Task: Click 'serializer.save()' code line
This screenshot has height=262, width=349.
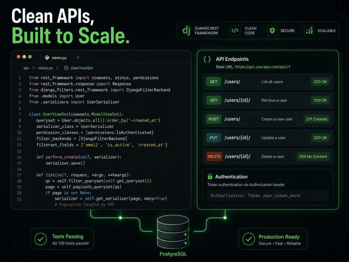Action: [65, 163]
